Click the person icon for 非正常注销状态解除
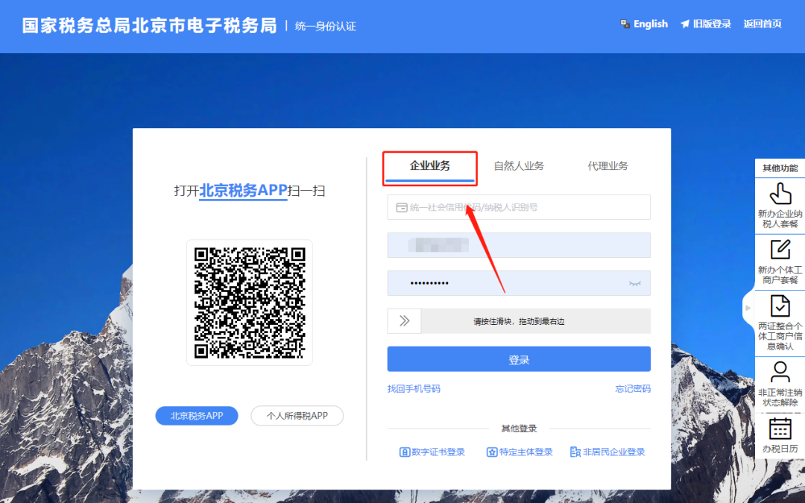 coord(780,371)
